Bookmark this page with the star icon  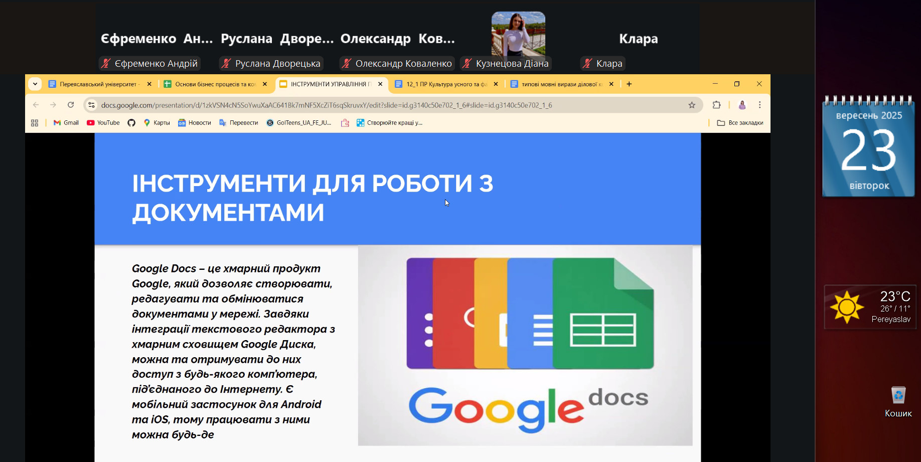click(692, 105)
